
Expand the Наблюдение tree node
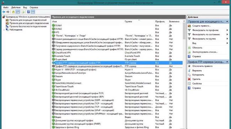[x=4, y=30]
